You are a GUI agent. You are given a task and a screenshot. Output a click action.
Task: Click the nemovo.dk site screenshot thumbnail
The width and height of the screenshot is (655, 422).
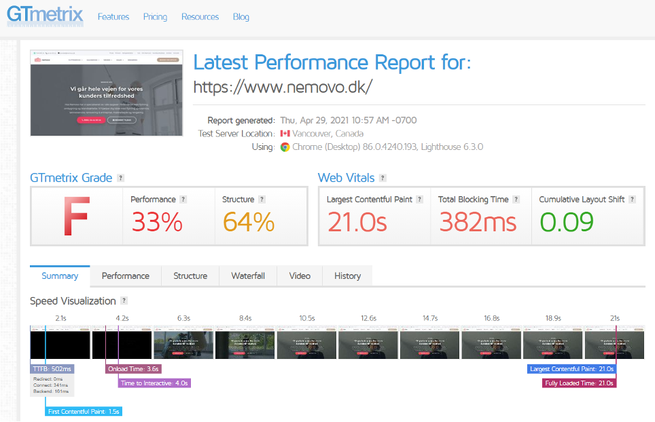[107, 93]
